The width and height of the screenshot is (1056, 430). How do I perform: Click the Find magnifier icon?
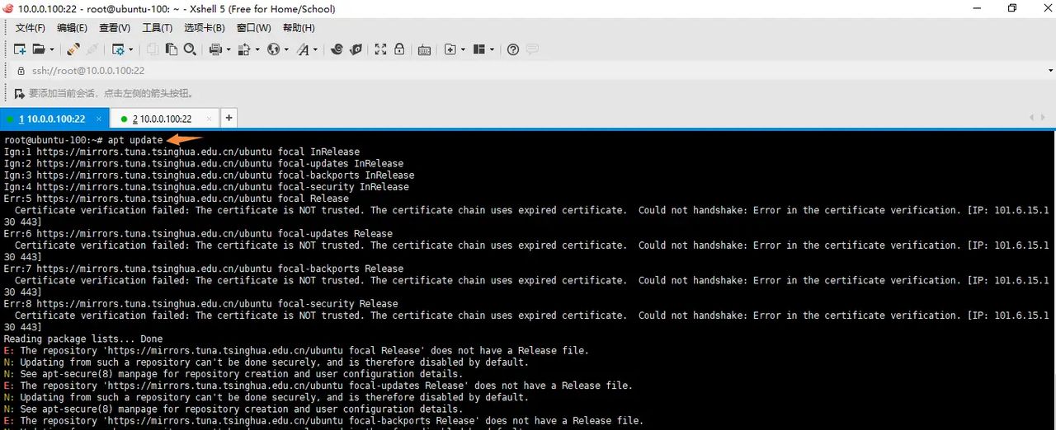coord(190,49)
